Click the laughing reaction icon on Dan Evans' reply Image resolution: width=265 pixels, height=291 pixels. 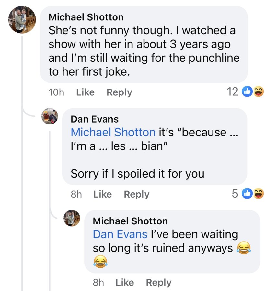[x=259, y=193]
